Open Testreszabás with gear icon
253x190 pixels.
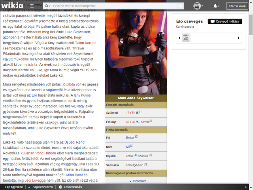[70, 187]
